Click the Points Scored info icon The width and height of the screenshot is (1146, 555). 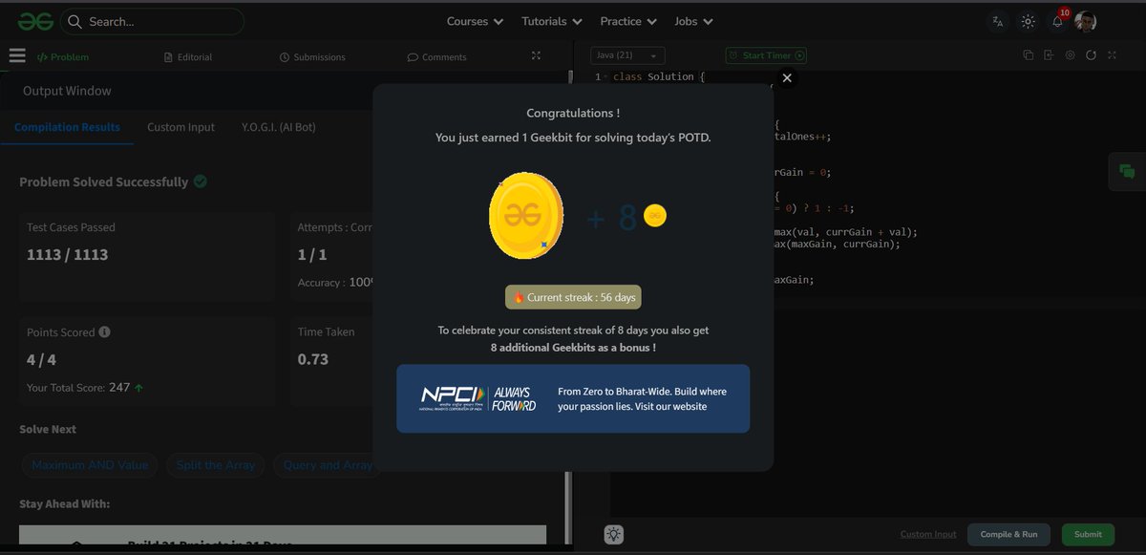tap(104, 332)
